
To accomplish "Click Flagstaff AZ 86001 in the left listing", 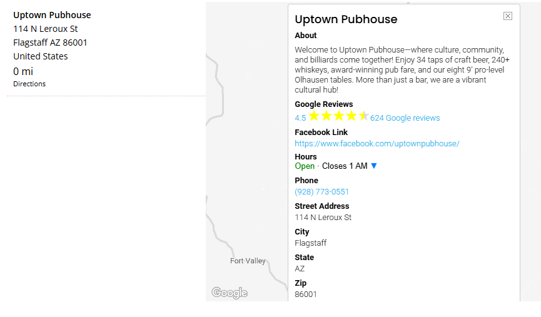I will click(50, 43).
